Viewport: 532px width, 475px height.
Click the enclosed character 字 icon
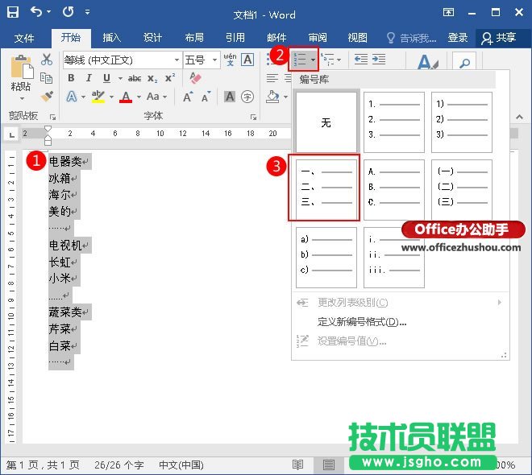coord(247,97)
